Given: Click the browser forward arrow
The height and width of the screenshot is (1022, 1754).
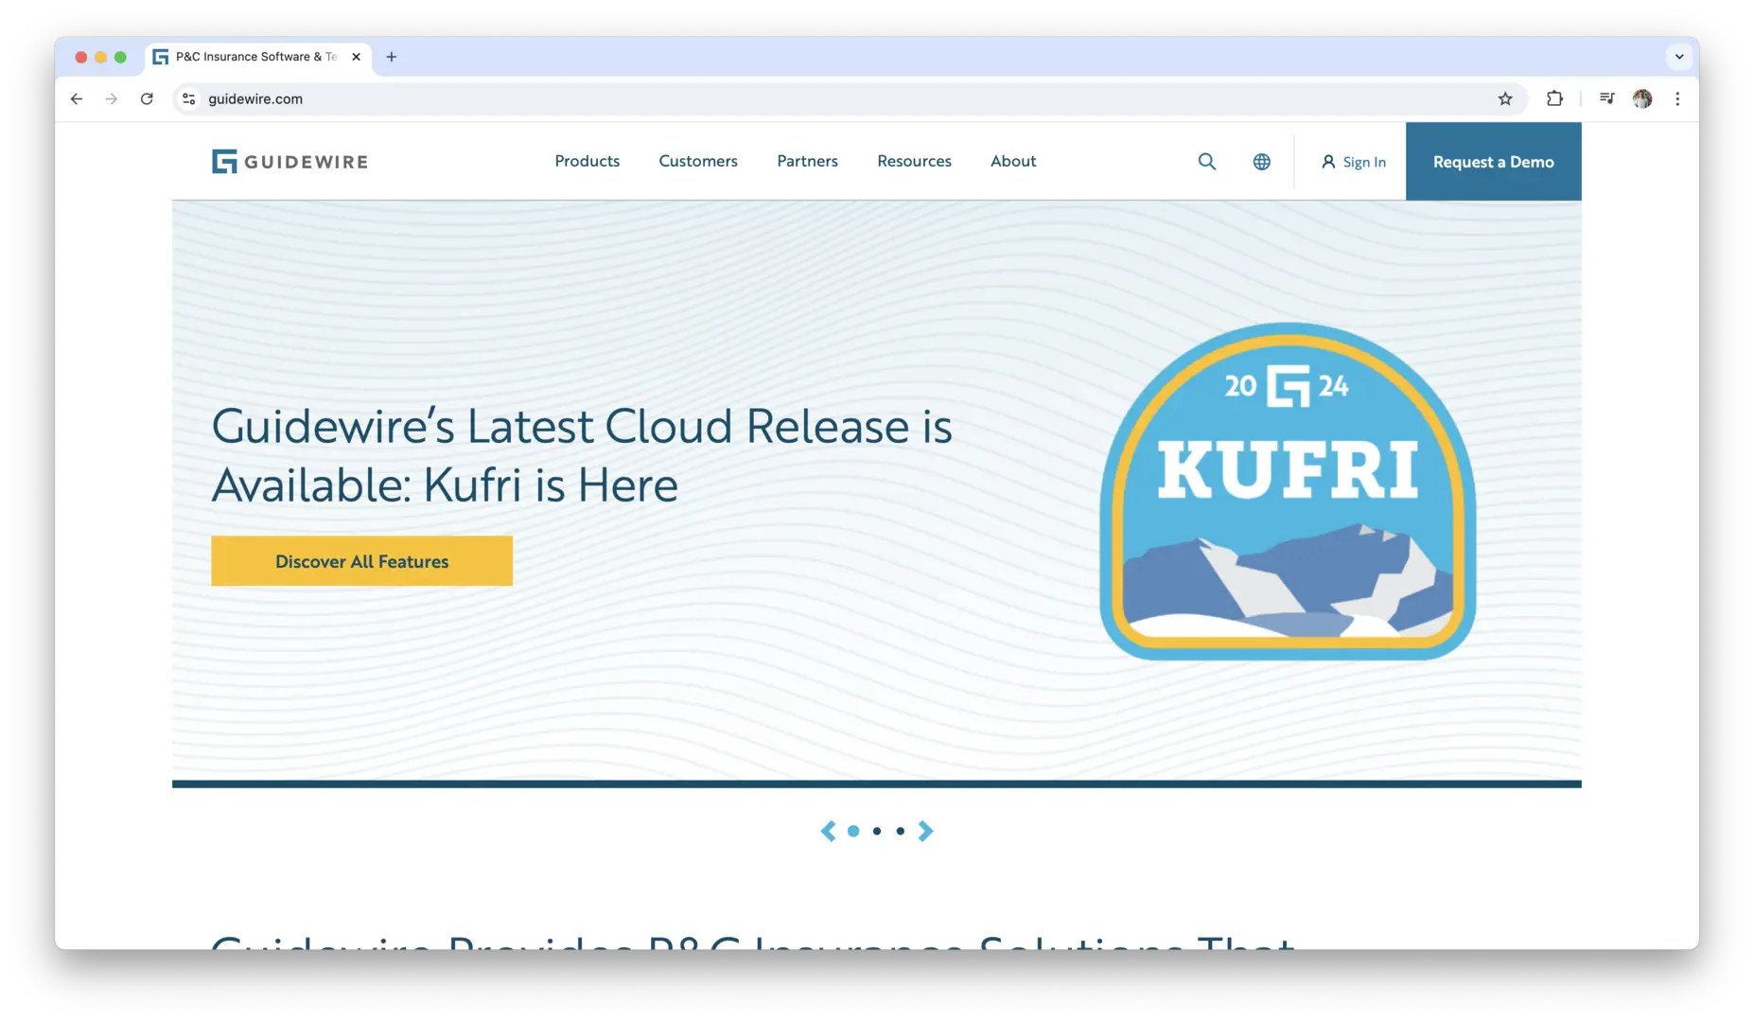Looking at the screenshot, I should (x=112, y=98).
